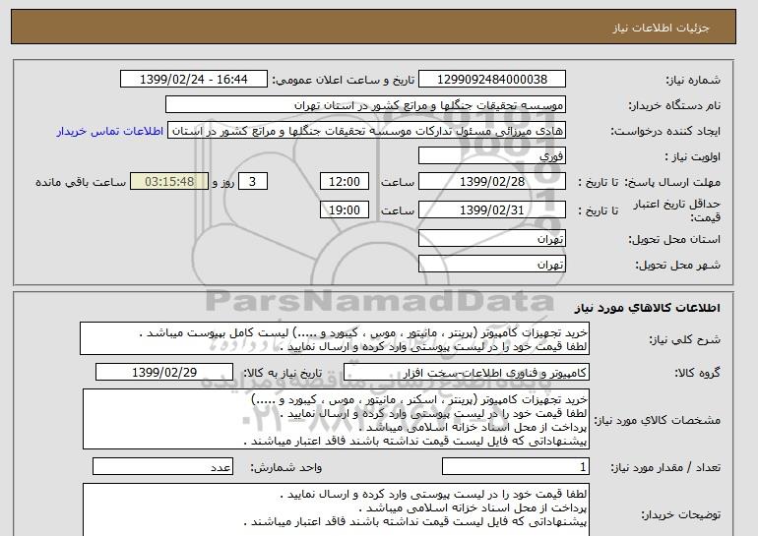Screen dimensions: 758x536
Task: Click the deadline time field 12:00
Action: pyautogui.click(x=345, y=182)
